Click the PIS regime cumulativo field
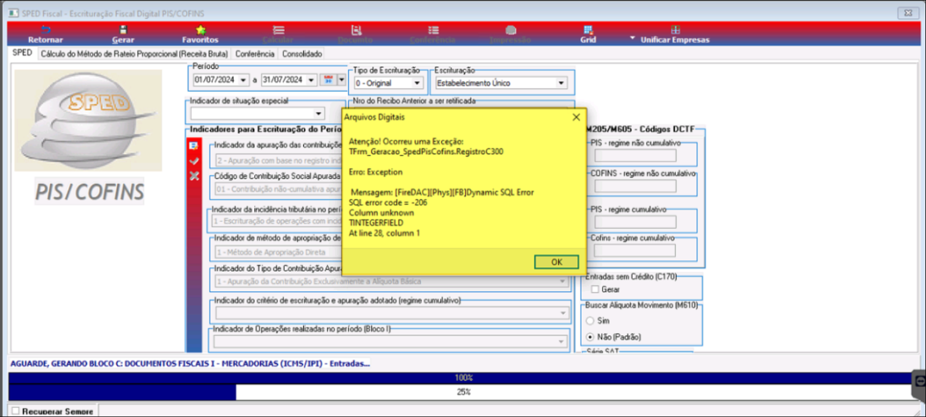 (x=635, y=222)
